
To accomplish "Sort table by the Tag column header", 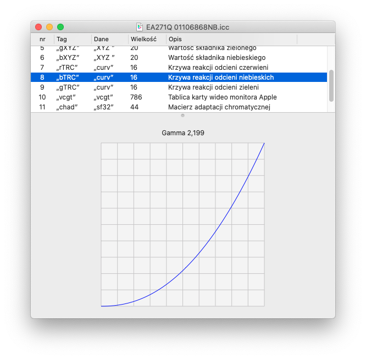I will click(71, 40).
